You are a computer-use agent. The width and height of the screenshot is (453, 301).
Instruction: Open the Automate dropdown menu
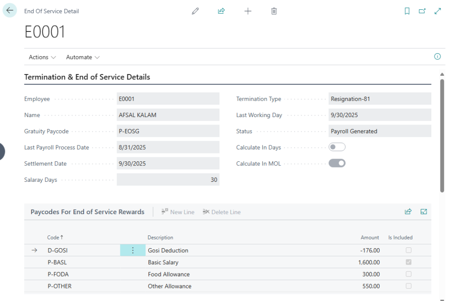coord(83,57)
